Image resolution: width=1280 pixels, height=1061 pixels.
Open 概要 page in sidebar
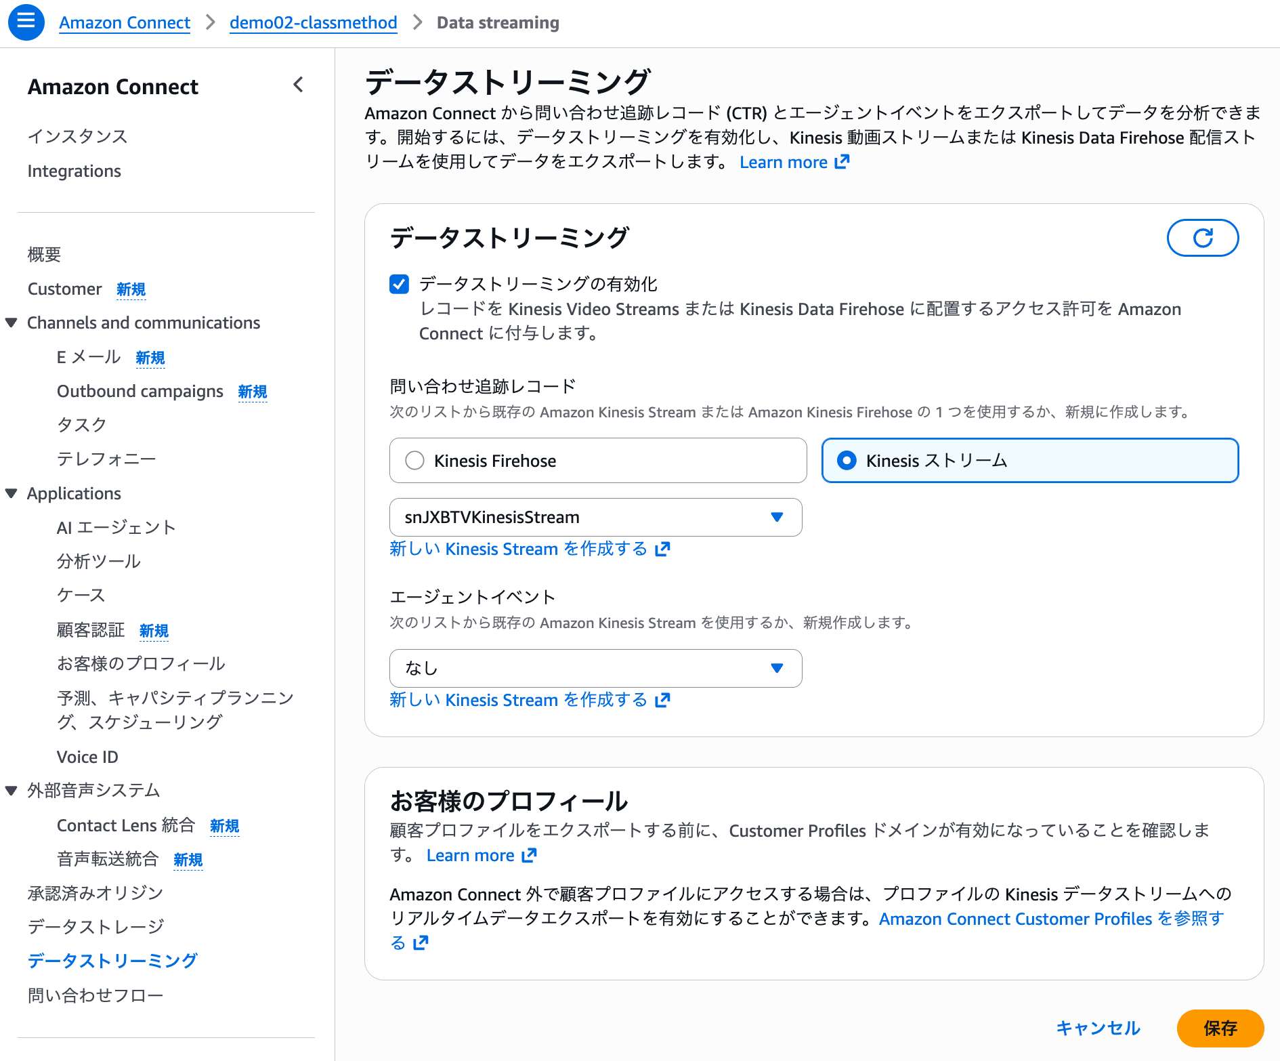[44, 255]
